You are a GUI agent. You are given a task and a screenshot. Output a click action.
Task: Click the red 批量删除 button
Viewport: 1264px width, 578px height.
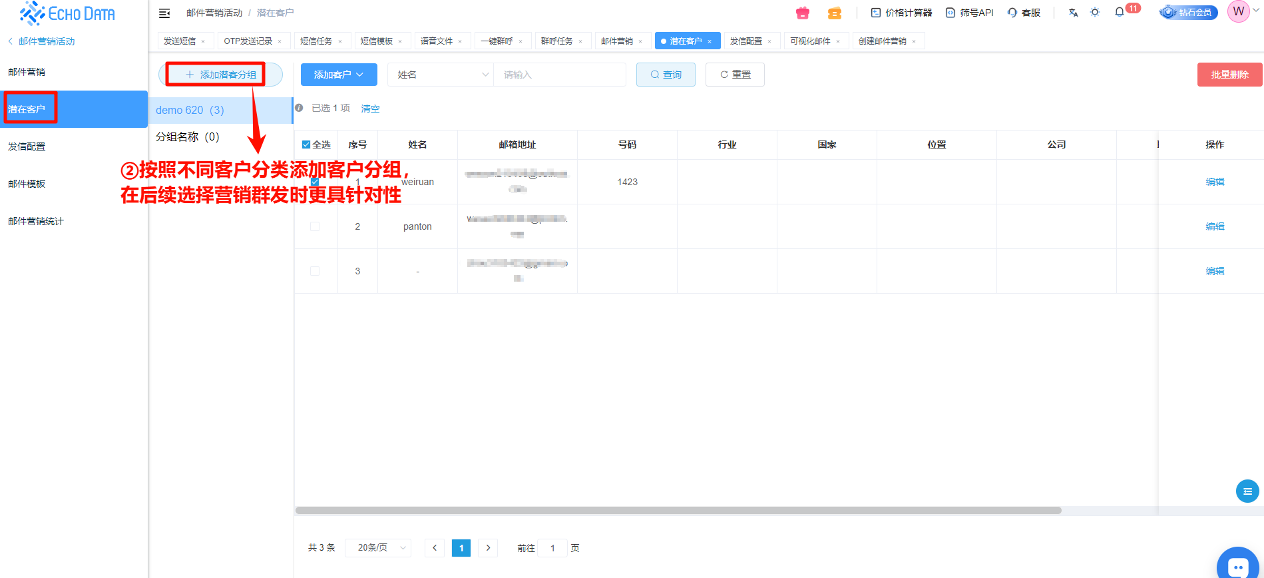pos(1229,75)
